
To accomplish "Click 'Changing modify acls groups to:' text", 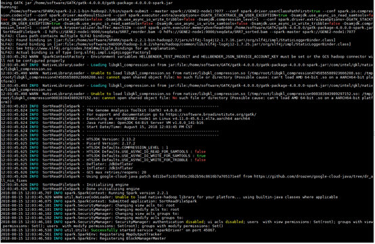I will coord(149,218).
